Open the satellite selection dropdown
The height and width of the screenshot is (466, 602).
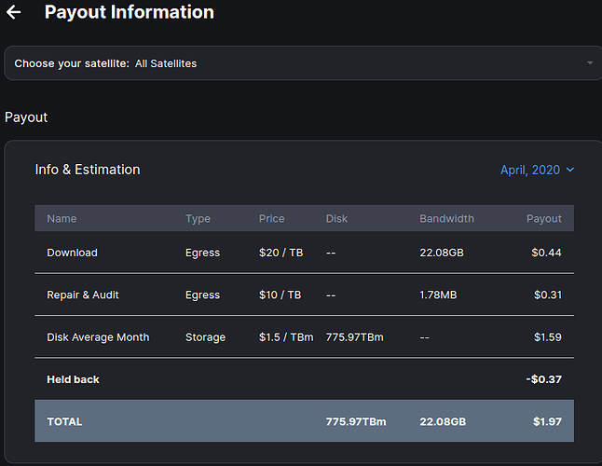coord(300,63)
